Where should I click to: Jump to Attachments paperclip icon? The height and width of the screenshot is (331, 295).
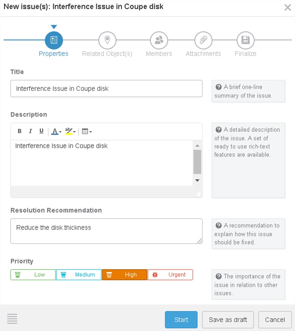pos(203,40)
